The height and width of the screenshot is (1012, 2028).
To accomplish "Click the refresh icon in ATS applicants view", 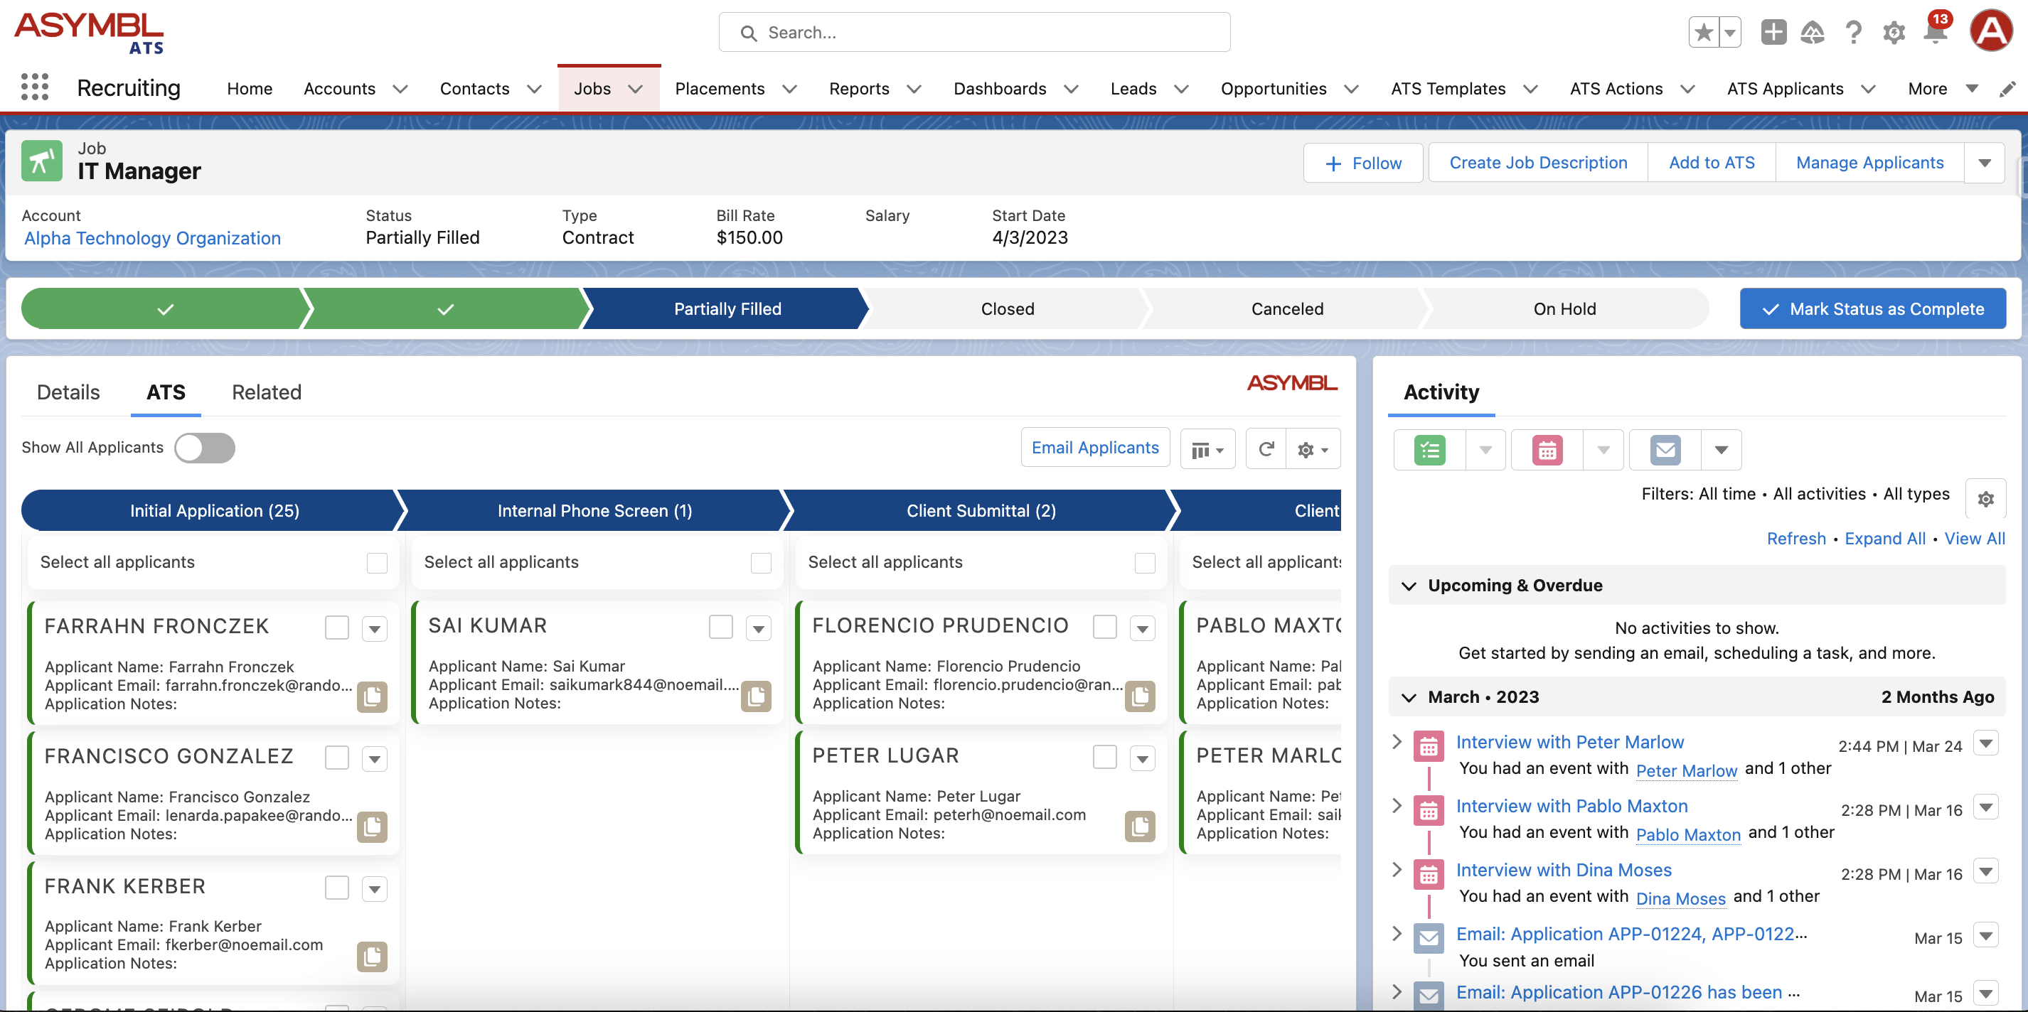I will coord(1265,447).
